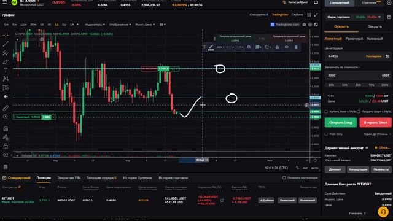This screenshot has height=221, width=393.
Task: Select the Условный order type tab
Action: [x=375, y=39]
